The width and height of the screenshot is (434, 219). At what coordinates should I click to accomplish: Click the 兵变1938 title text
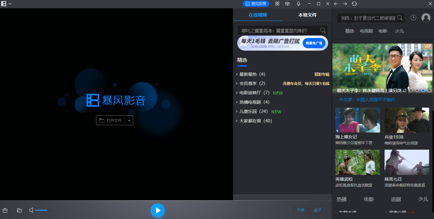coord(394,137)
